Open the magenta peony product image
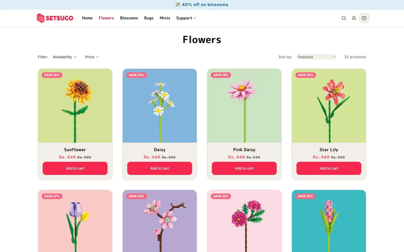404x252 pixels. [244, 221]
